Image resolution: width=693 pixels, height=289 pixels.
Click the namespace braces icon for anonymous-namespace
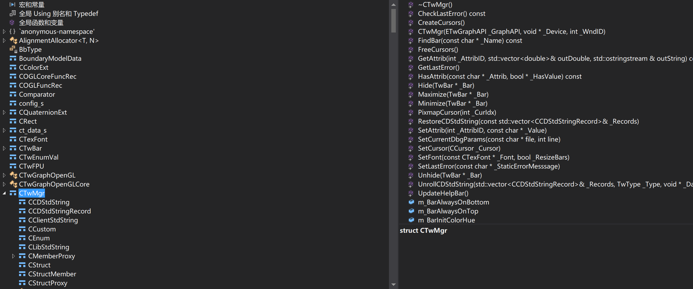pyautogui.click(x=12, y=31)
